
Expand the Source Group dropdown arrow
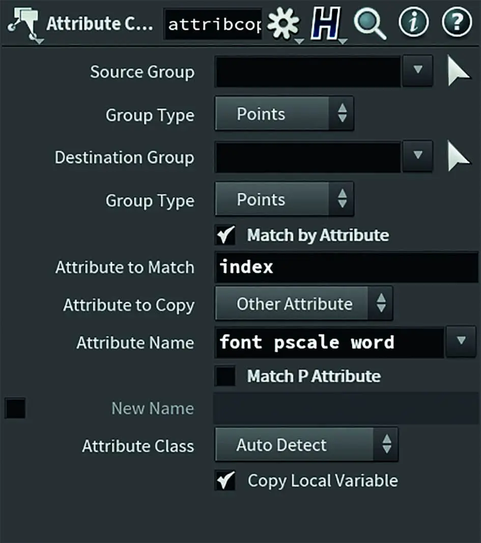[417, 71]
